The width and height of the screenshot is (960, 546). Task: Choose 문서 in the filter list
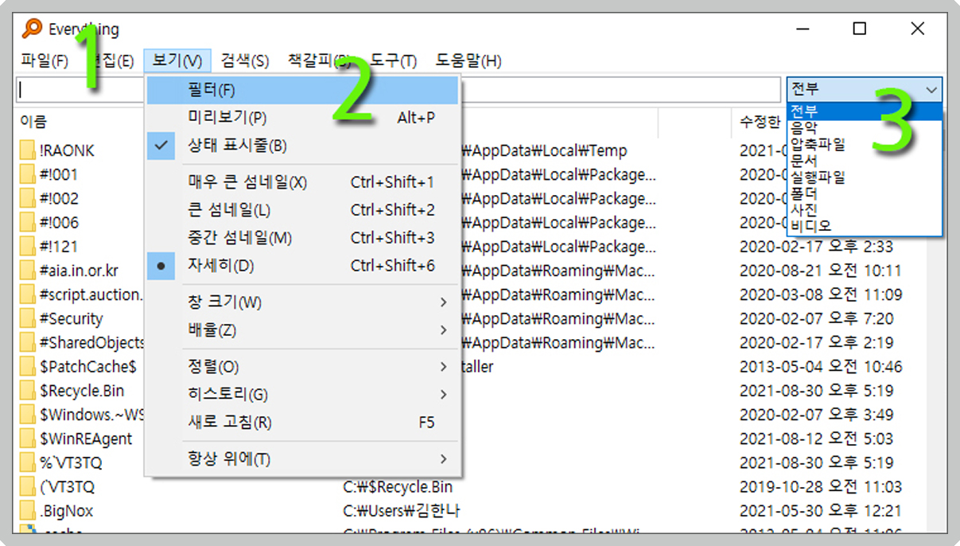tap(865, 161)
